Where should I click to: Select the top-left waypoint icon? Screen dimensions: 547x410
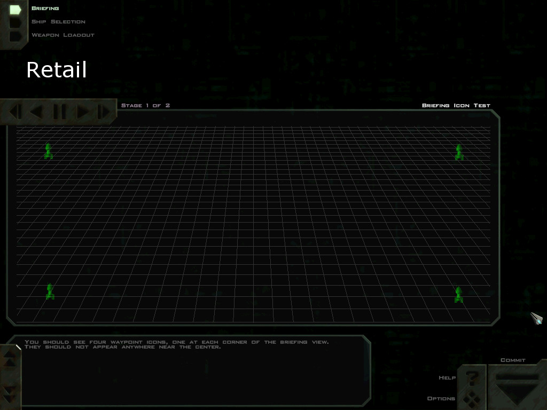point(49,152)
